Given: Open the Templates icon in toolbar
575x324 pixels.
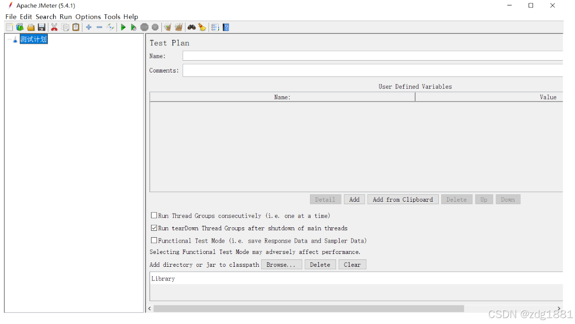Looking at the screenshot, I should pos(20,27).
